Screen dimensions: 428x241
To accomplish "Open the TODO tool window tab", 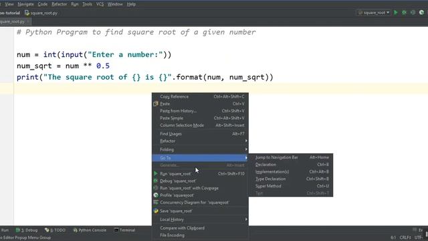I will click(55, 230).
